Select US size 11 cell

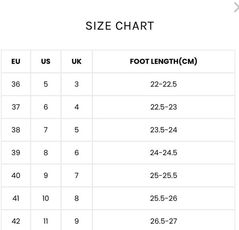(46, 220)
